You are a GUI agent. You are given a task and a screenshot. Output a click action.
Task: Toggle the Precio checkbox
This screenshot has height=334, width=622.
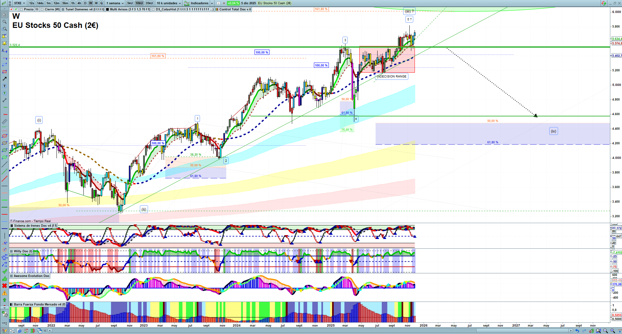(22, 9)
